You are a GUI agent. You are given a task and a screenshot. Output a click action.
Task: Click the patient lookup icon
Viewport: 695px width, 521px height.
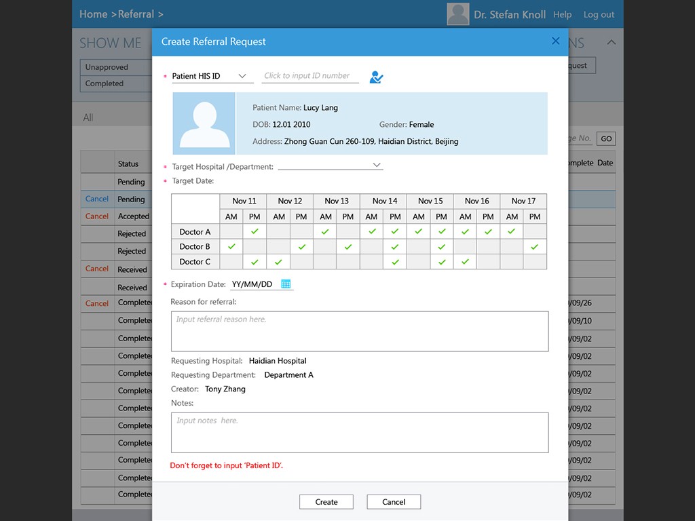pos(376,77)
